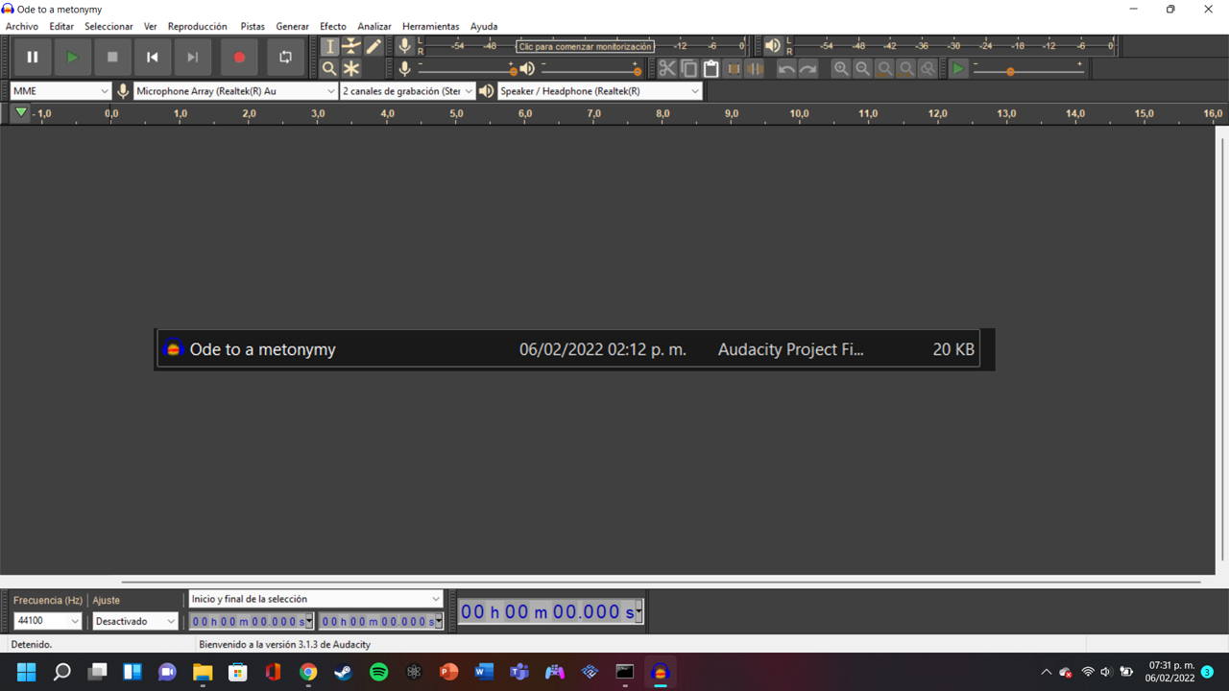Open the Speaker / Headphone playback dropdown
Viewport: 1229px width, 691px height.
600,91
